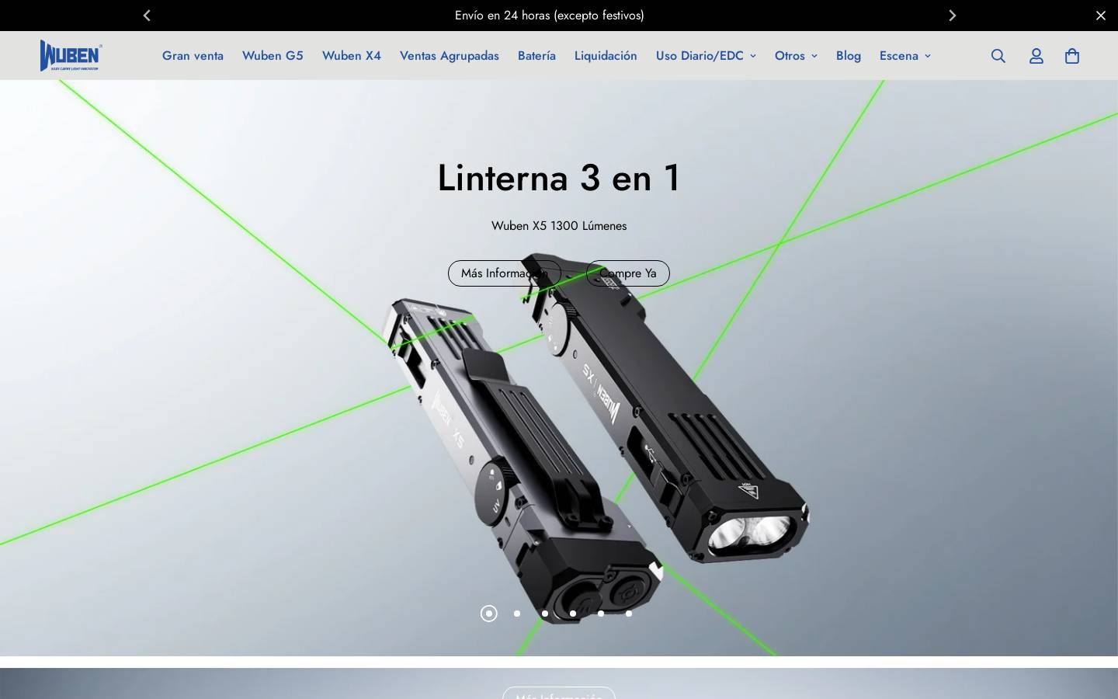Open Wuben X4 menu item
The width and height of the screenshot is (1118, 699).
[352, 56]
